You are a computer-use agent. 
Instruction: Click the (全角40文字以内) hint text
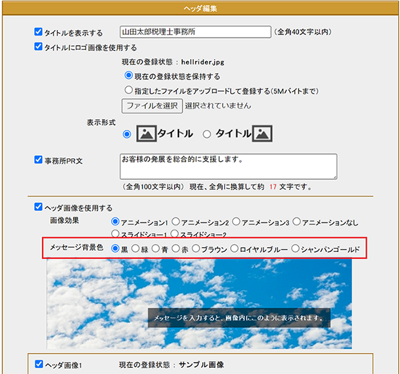pyautogui.click(x=303, y=32)
